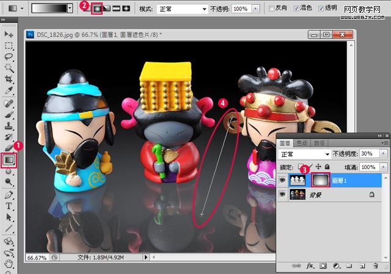The width and height of the screenshot is (391, 274).
Task: Select 圖層 1 layer image thumbnail
Action: (298, 180)
